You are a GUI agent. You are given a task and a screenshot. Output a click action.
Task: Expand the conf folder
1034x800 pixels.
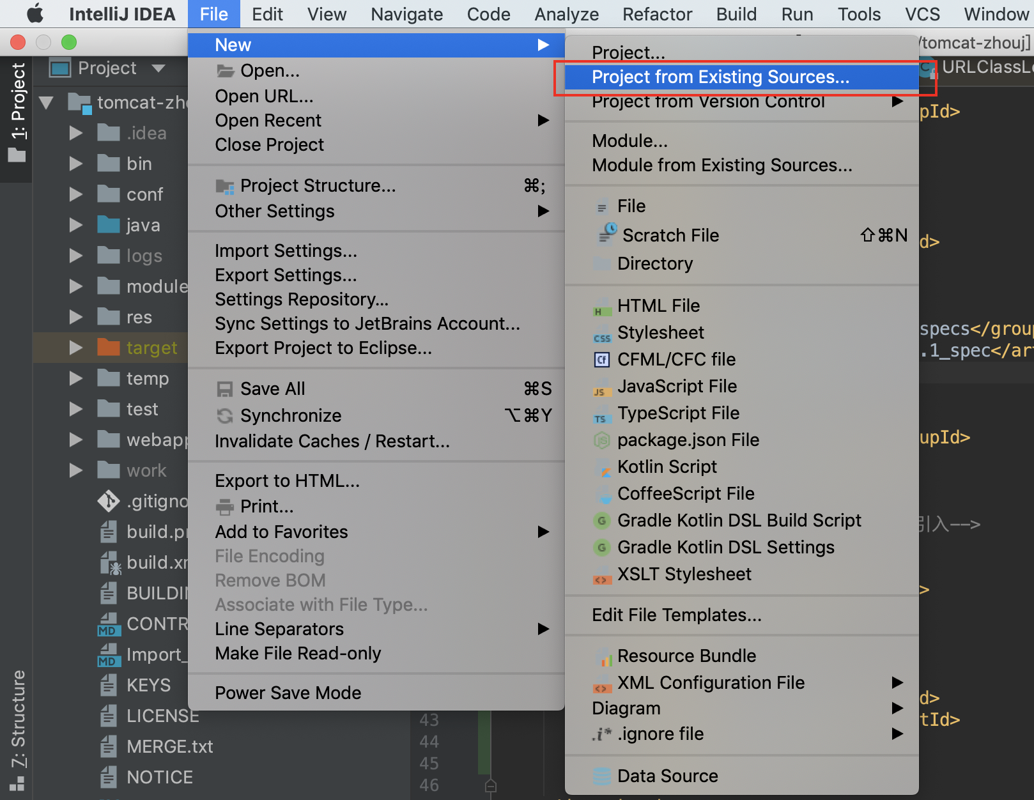(76, 194)
